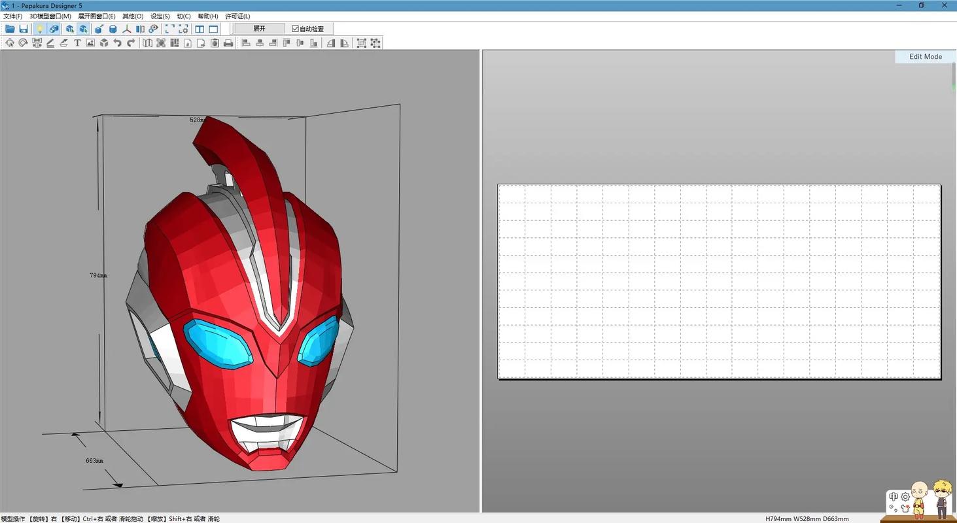Screen dimensions: 957x523
Task: Open a file with the folder icon
Action: point(10,29)
